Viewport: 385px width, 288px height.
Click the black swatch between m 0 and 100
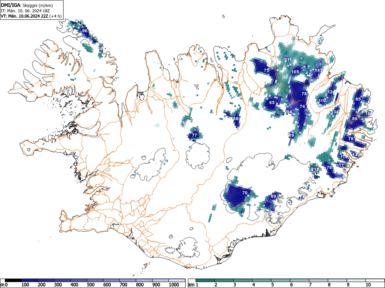point(13,280)
